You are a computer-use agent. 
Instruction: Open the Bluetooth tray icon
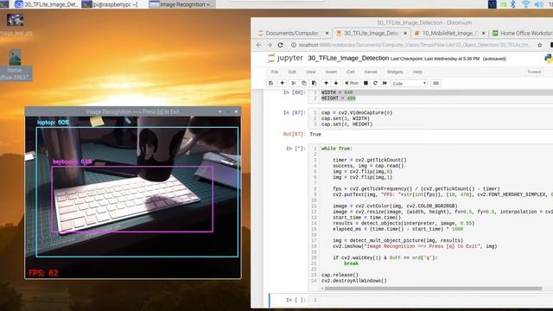513,4
